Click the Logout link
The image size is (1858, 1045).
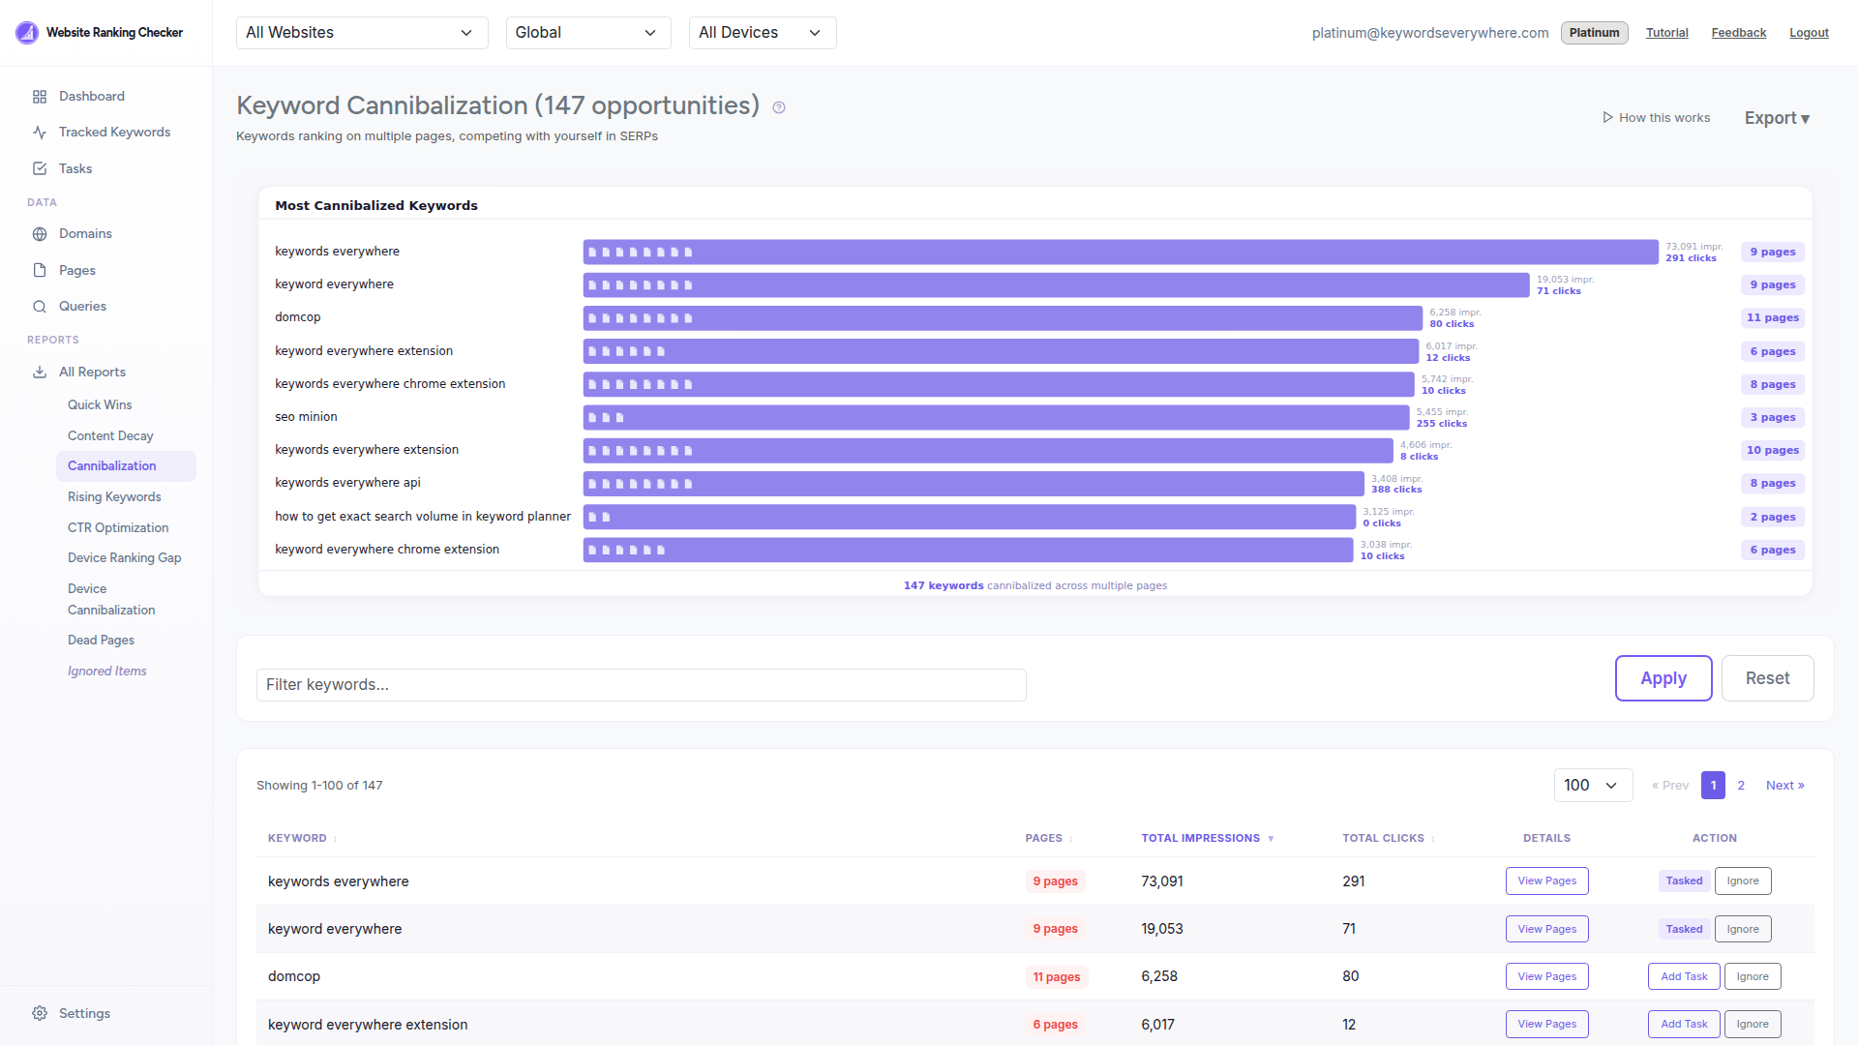pyautogui.click(x=1808, y=32)
